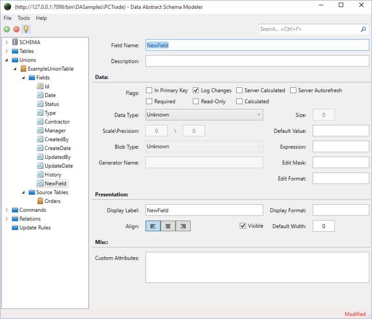Screen dimensions: 372x319
Task: Enable the Server Autorefresh checkbox
Action: [x=293, y=90]
